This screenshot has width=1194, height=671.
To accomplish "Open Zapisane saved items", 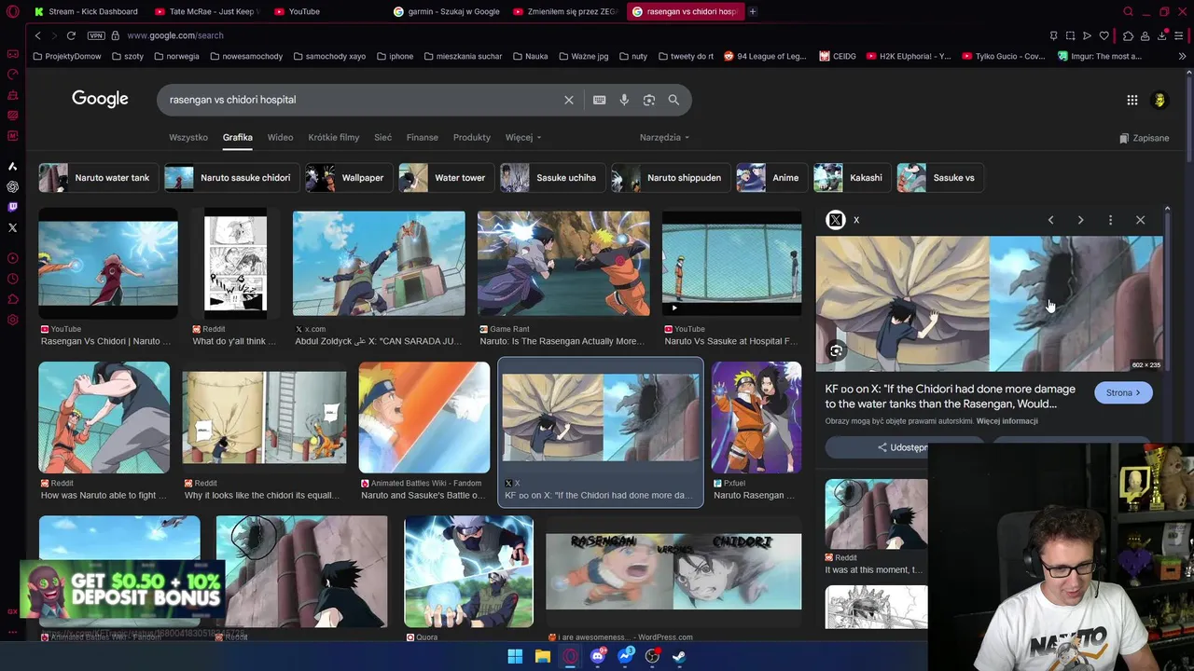I will pos(1144,138).
